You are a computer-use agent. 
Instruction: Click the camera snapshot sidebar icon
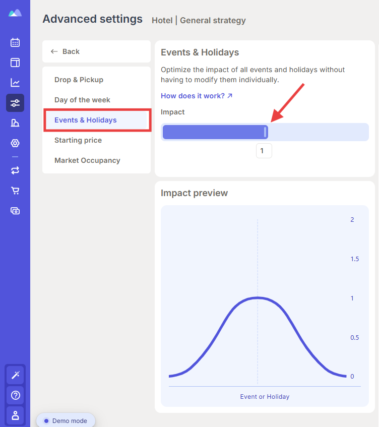click(x=15, y=211)
